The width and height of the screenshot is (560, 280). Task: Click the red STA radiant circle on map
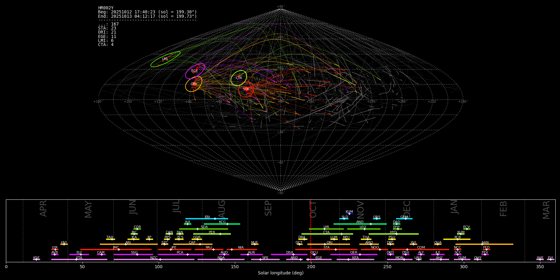(x=246, y=89)
